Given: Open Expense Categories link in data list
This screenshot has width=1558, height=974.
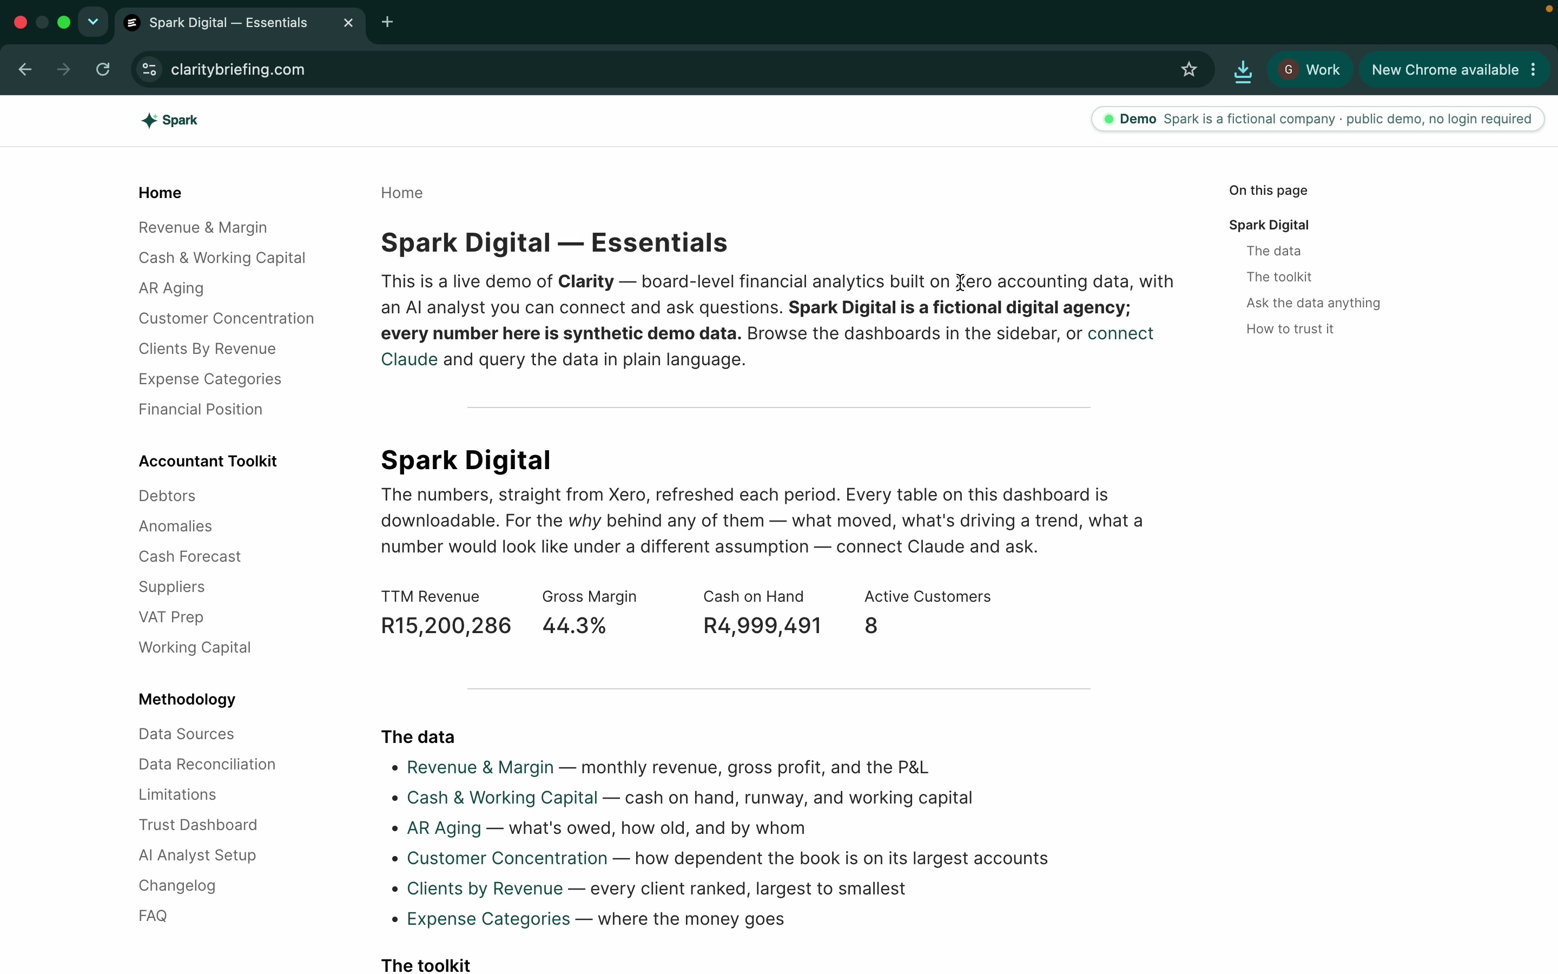Looking at the screenshot, I should (488, 919).
